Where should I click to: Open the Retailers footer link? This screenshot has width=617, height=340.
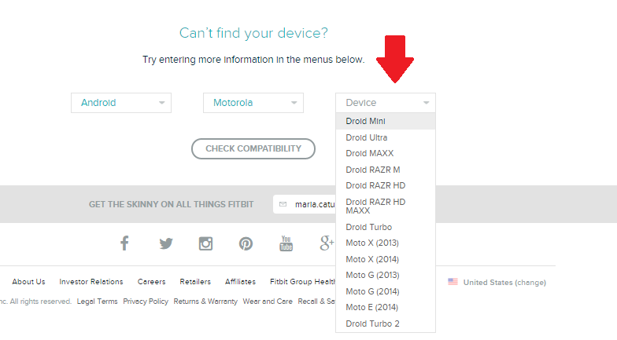pyautogui.click(x=195, y=282)
